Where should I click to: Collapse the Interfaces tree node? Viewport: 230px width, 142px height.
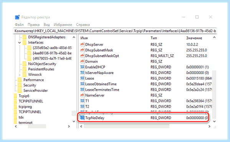(x=20, y=42)
